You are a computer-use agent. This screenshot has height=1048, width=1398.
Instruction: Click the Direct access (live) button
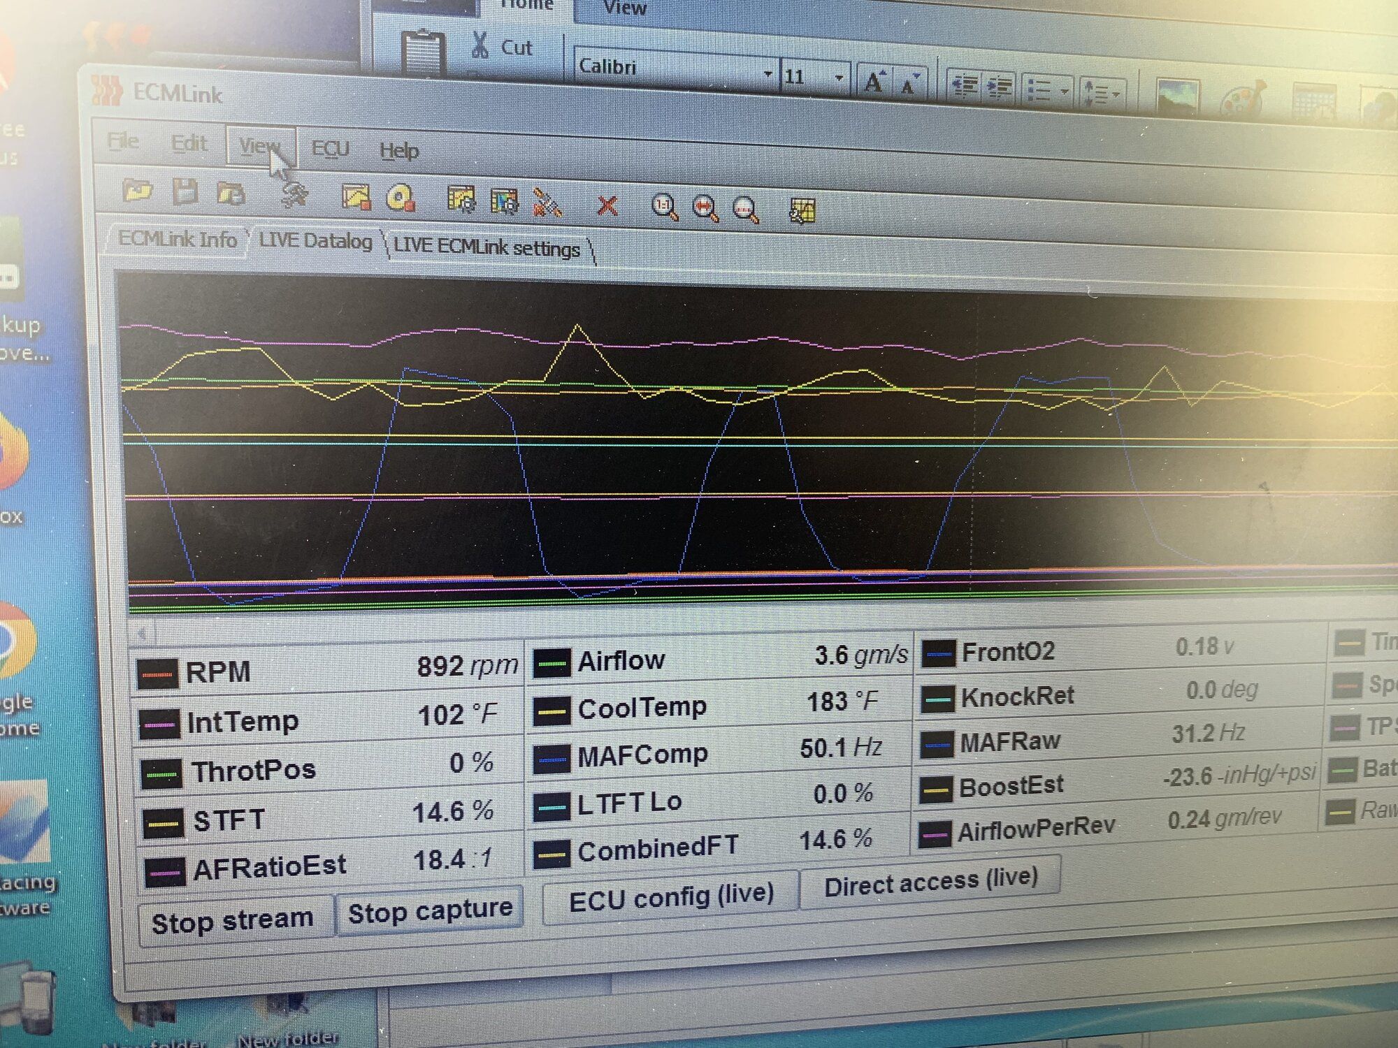click(931, 883)
